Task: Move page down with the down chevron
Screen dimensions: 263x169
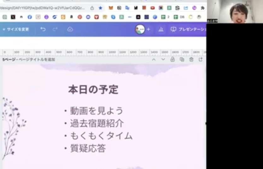Action: (x=163, y=59)
